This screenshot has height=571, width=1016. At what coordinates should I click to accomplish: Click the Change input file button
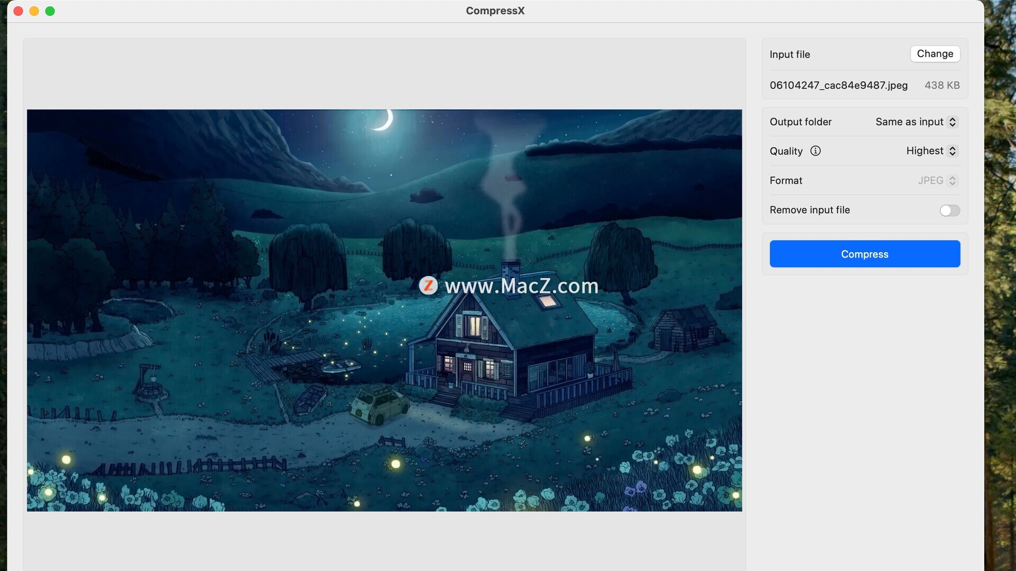point(935,54)
